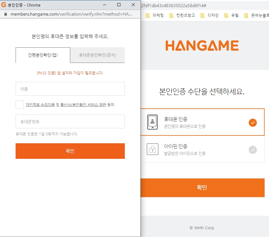Select the 휴대폰 인증 orange check radio
Image resolution: width=269 pixels, height=237 pixels.
coord(253,123)
